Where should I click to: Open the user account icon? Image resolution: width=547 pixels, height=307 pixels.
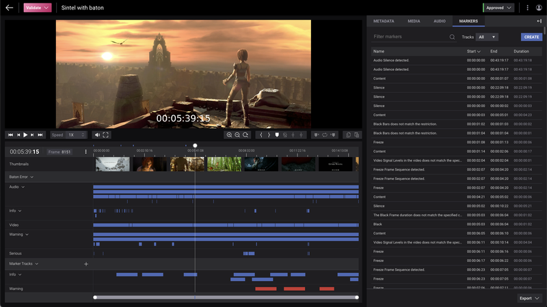(539, 8)
